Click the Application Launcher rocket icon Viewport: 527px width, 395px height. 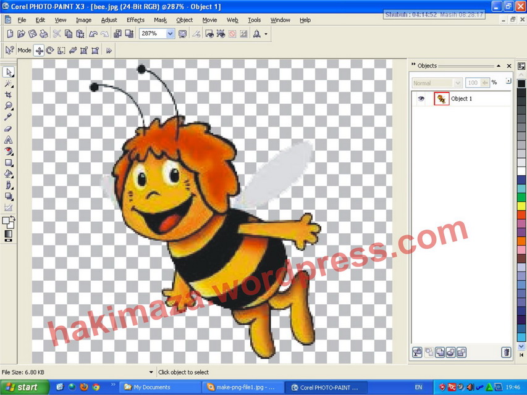pos(256,33)
